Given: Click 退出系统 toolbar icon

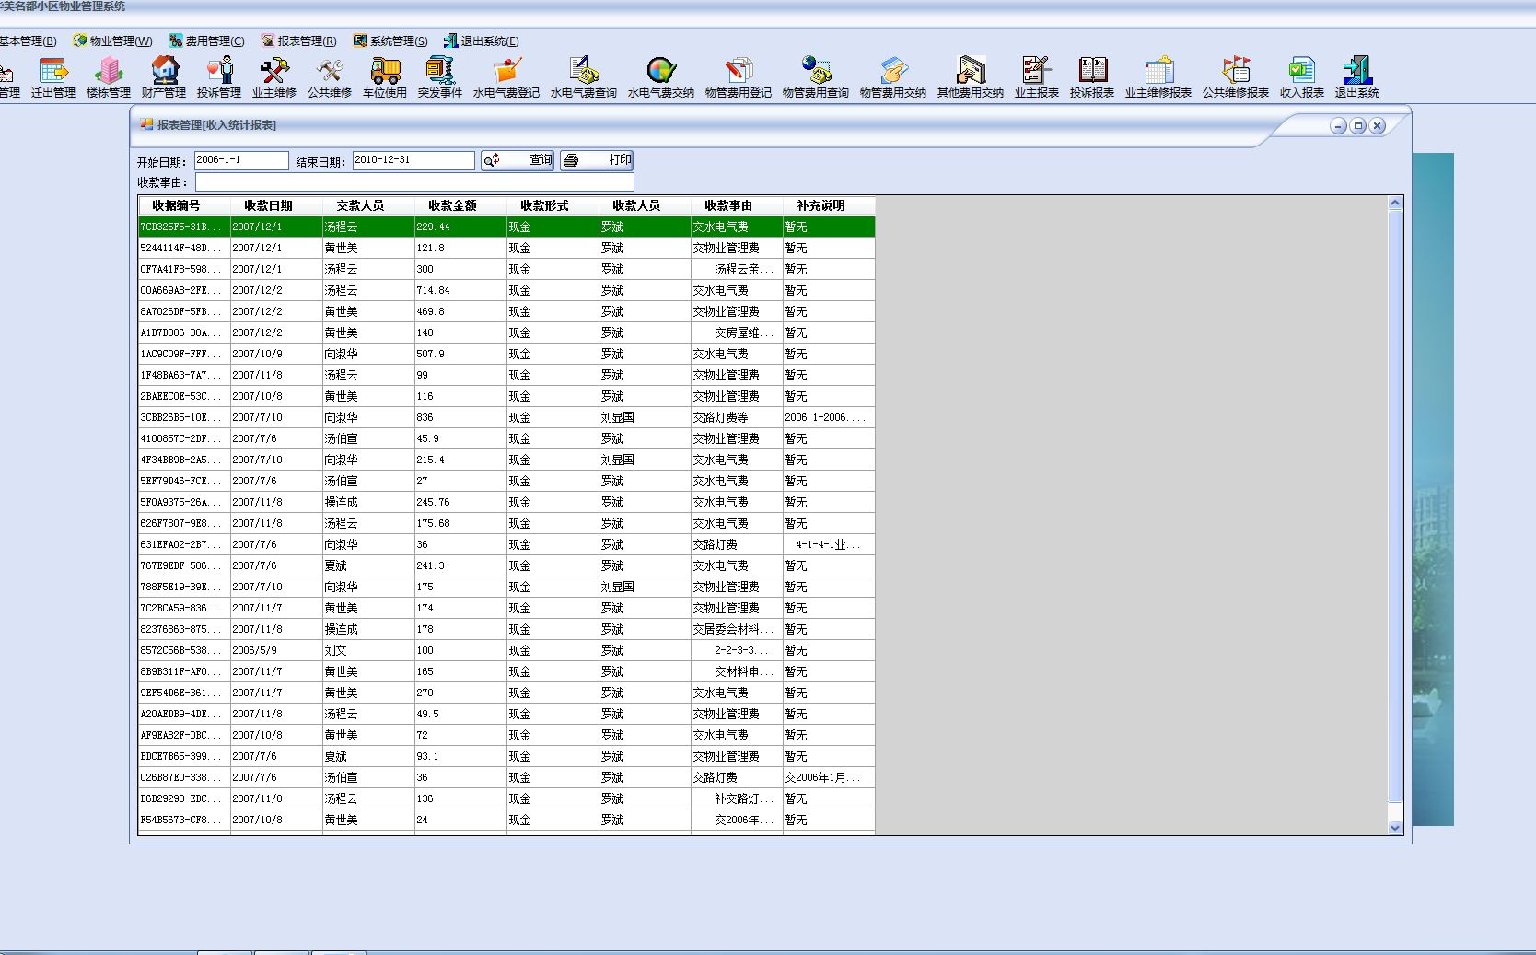Looking at the screenshot, I should click(x=1357, y=77).
